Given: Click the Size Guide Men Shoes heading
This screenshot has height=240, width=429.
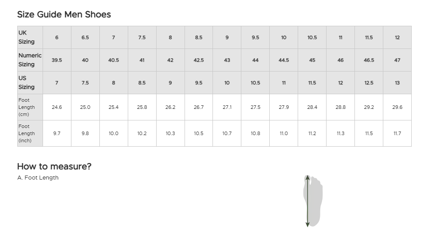Looking at the screenshot, I should (64, 14).
